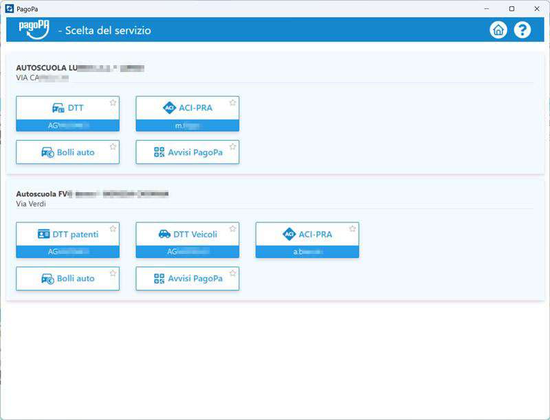Click the PagoPa app icon in title bar
Screen dimensions: 550x420
point(9,8)
